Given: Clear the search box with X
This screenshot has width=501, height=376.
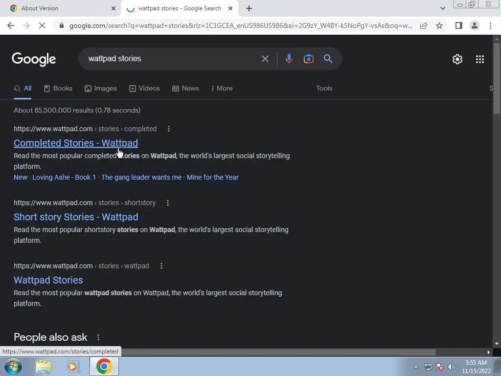Looking at the screenshot, I should 265,59.
